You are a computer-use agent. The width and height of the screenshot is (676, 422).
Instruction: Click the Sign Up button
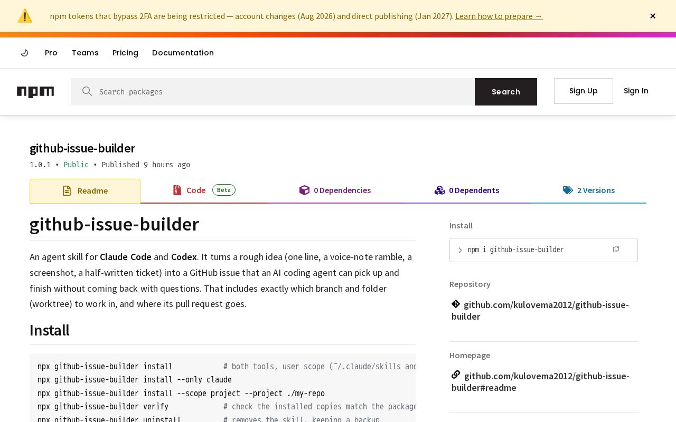click(x=584, y=91)
